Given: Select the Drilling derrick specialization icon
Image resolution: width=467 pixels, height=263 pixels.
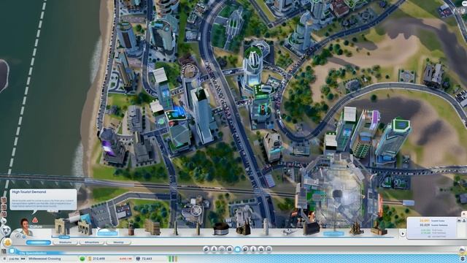Looking at the screenshot, I should (x=214, y=249).
